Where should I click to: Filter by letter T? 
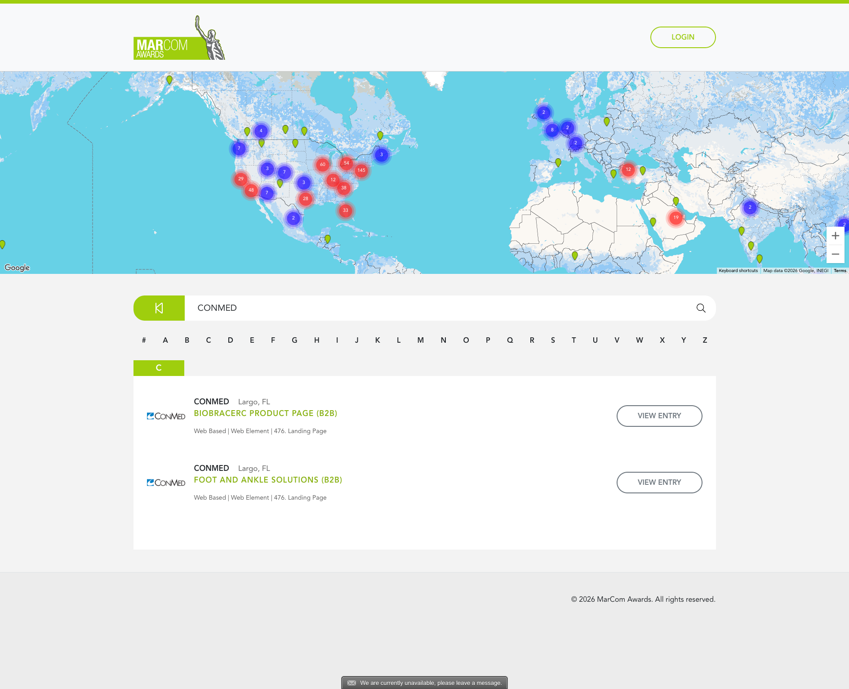pos(574,340)
